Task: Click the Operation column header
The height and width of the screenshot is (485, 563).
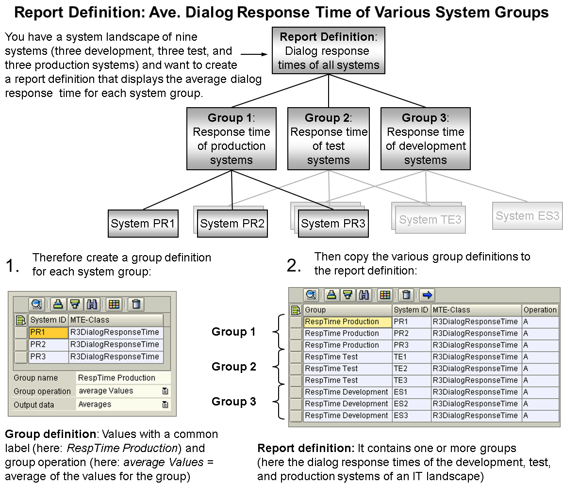Action: coord(540,310)
